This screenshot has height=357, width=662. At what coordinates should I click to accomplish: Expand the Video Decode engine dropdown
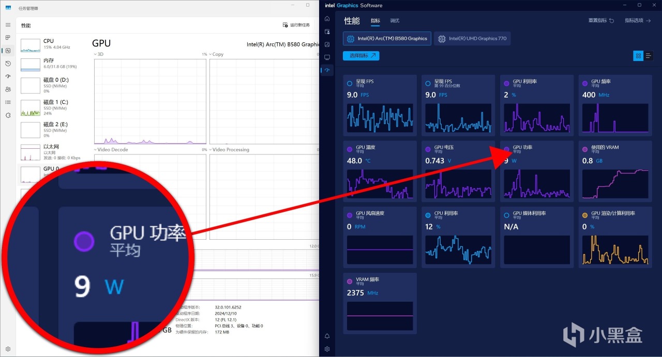tap(111, 150)
